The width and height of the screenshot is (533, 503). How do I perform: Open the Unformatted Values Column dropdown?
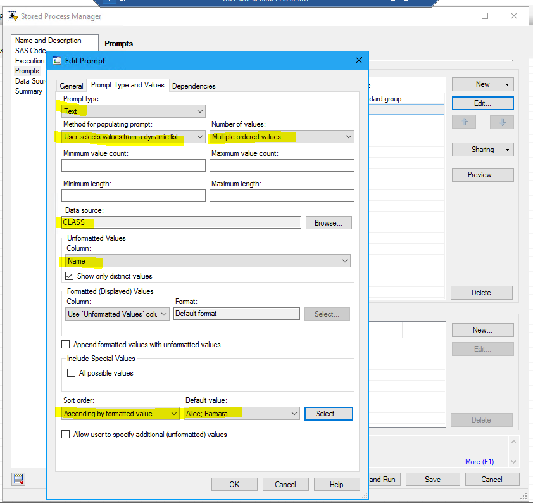click(x=208, y=261)
